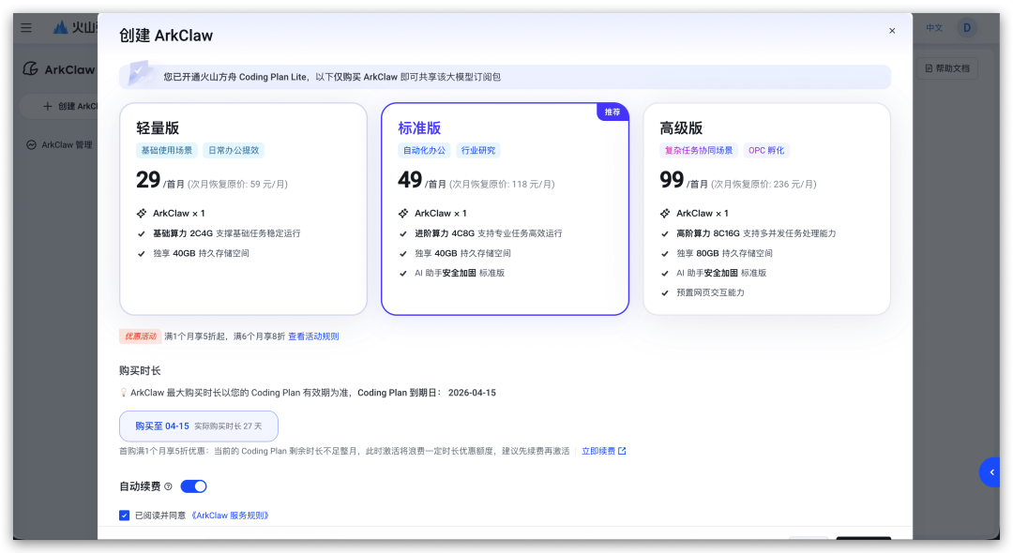Screen dimensions: 1013x553
Task: Switch to the 高级版 plan card
Action: [766, 207]
